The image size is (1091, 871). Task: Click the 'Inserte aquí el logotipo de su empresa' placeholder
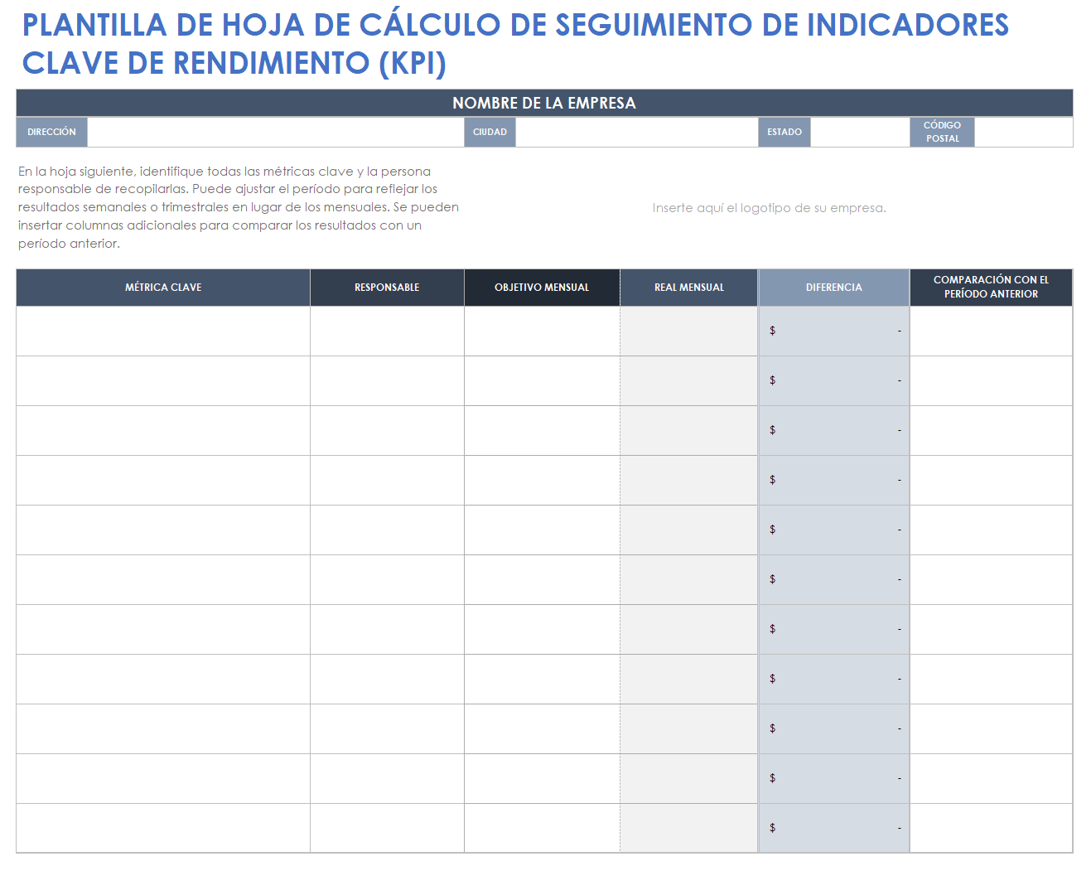tap(769, 208)
